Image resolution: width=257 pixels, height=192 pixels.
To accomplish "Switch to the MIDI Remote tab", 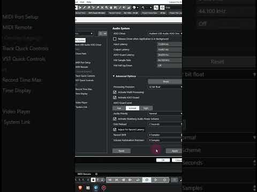I will coord(84,174).
